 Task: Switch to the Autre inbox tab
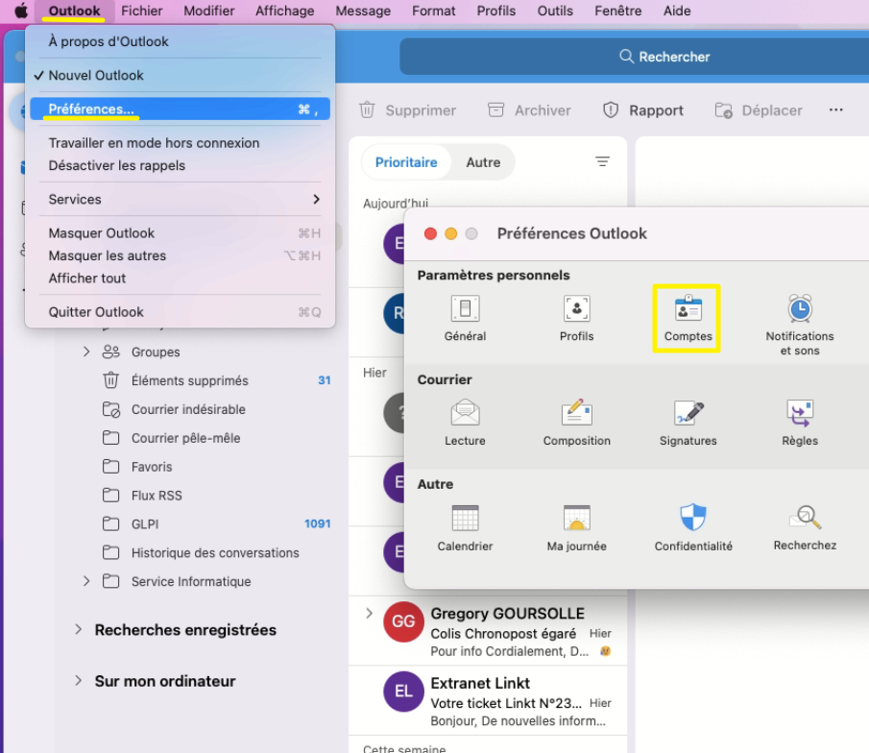[483, 162]
